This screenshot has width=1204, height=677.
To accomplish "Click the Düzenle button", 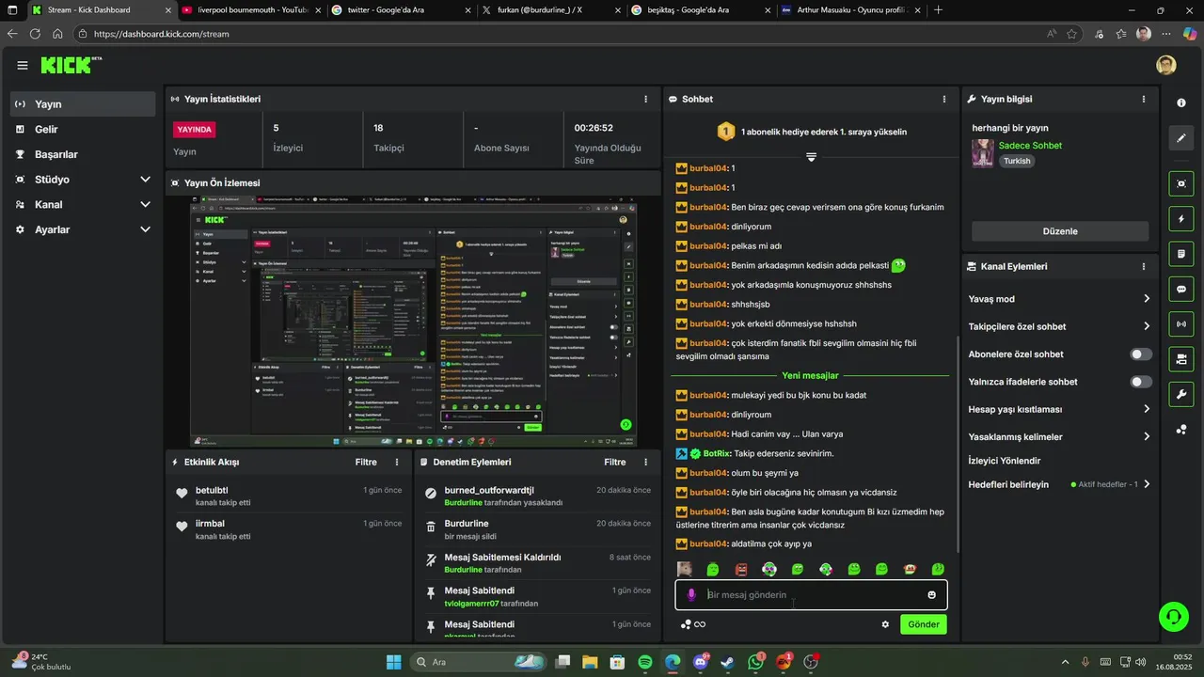I will tap(1060, 231).
